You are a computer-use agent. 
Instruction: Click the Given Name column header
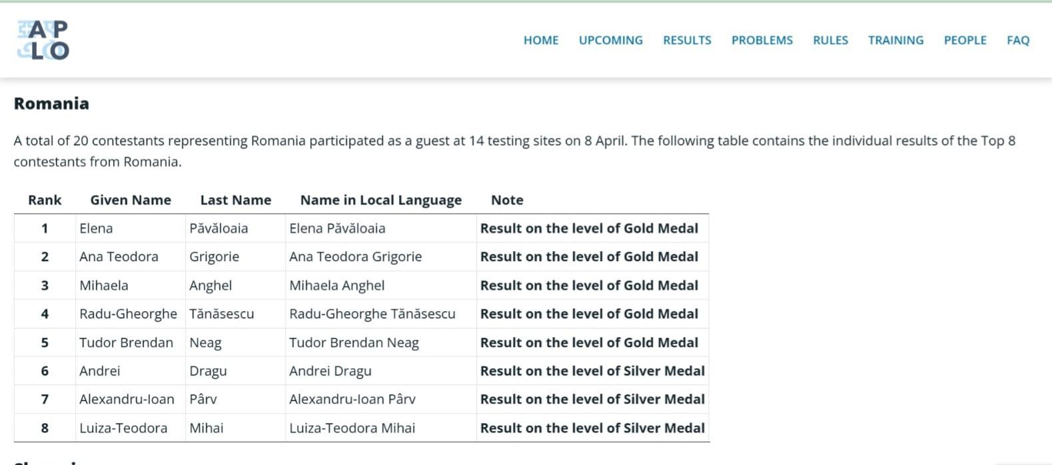[131, 200]
